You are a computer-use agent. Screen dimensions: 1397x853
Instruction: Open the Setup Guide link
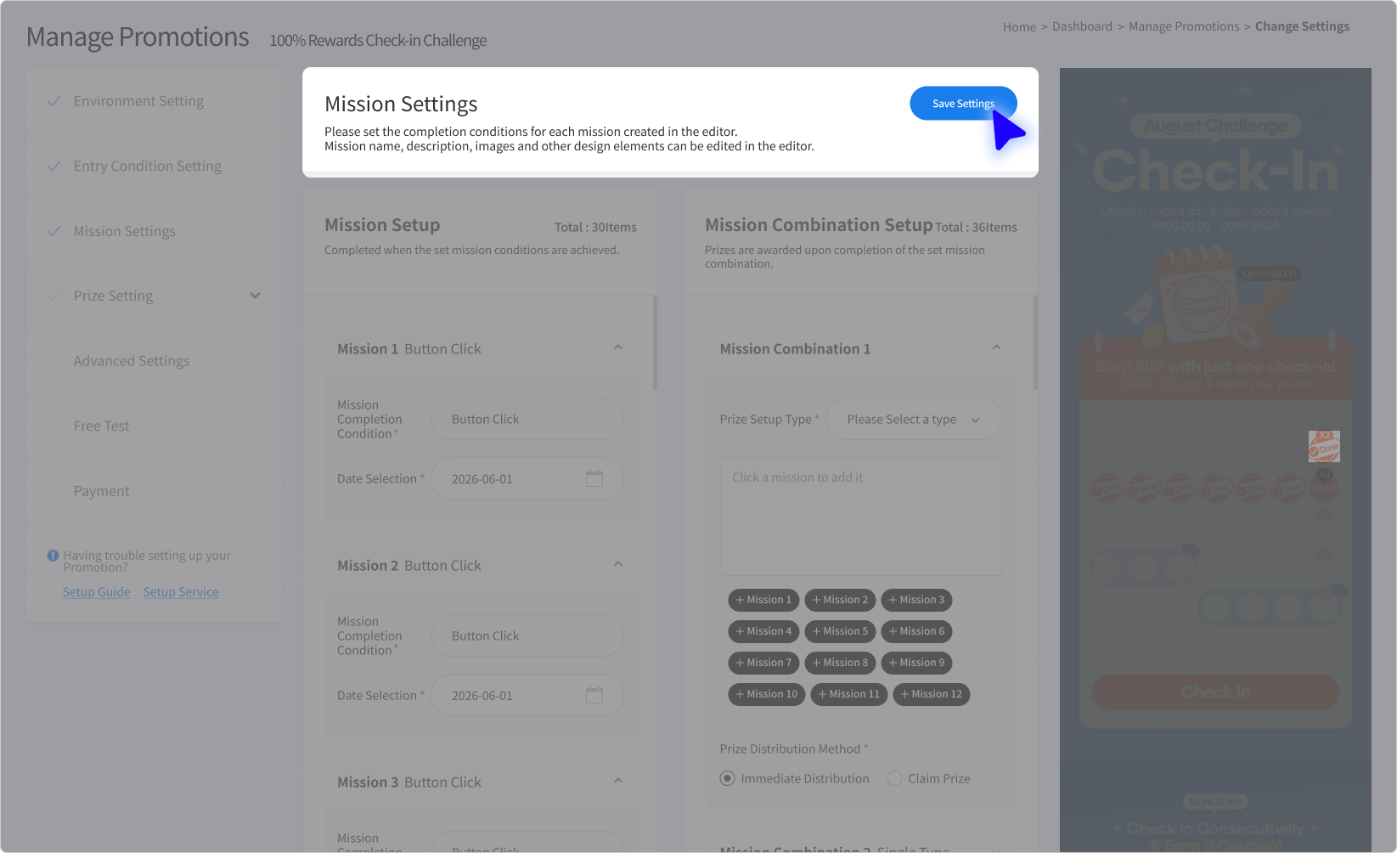click(97, 592)
